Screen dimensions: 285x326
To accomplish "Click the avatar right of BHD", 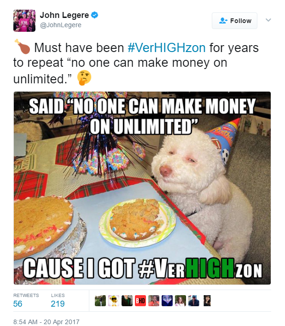I will 154,301.
